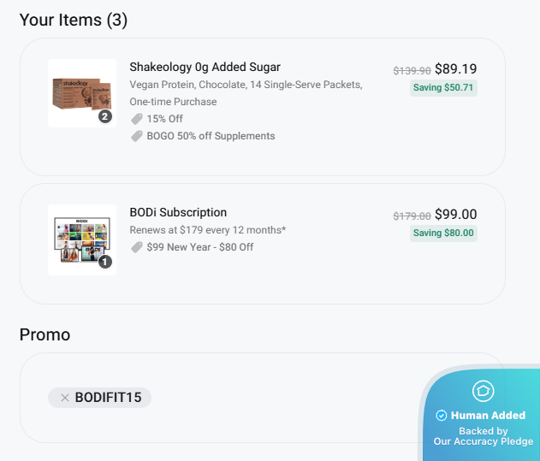The width and height of the screenshot is (540, 461).
Task: Click the Human Added label
Action: [488, 416]
